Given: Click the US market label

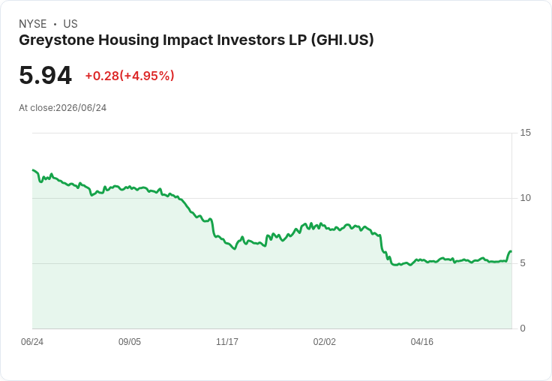Looking at the screenshot, I should [70, 24].
